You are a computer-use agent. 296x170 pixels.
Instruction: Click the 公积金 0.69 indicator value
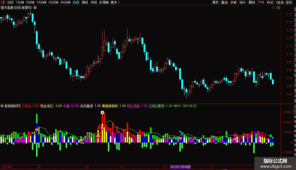click(x=30, y=106)
